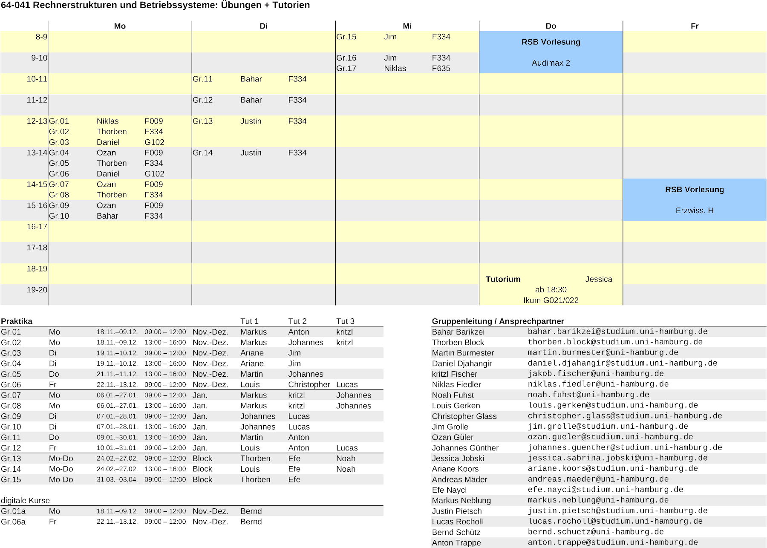
Task: Click date range '06.01.–27.01.' in Gr.07 row
Action: (117, 395)
